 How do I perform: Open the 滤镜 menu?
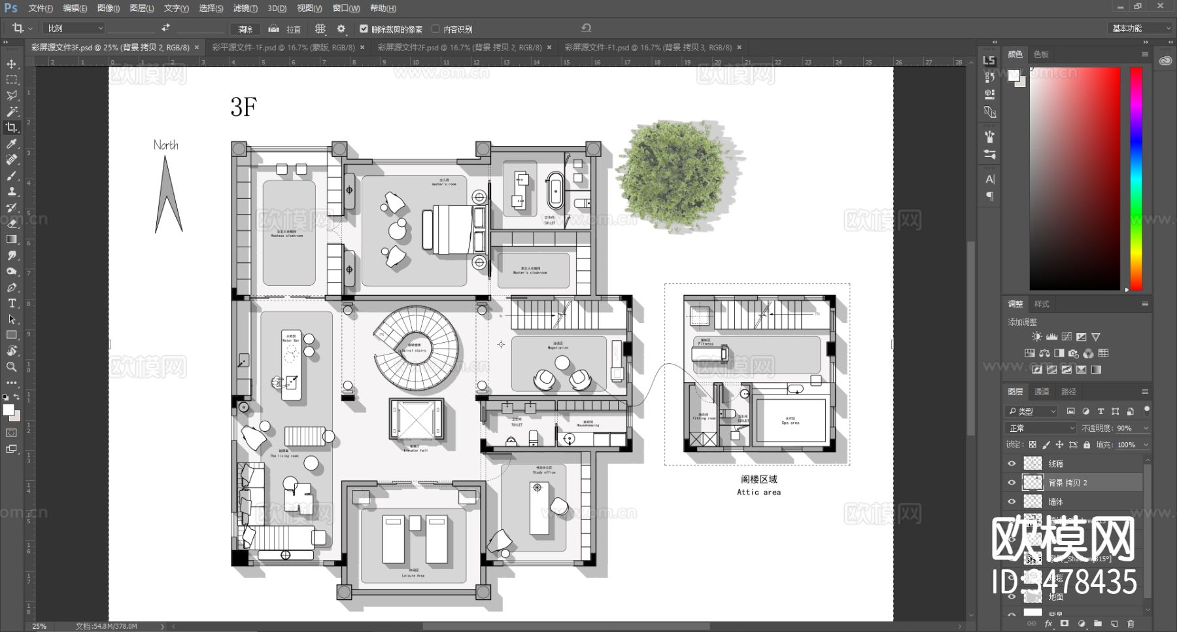[x=245, y=8]
